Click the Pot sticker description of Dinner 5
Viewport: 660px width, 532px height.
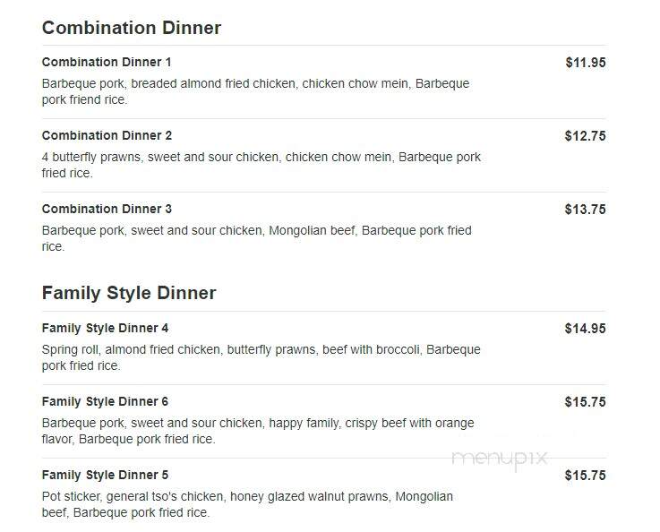coord(247,504)
